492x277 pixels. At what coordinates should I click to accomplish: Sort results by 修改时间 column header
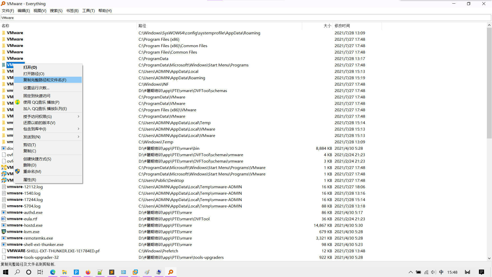point(342,26)
